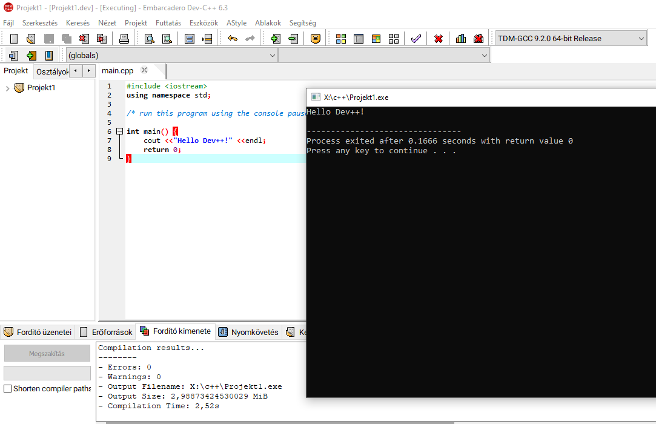Click Add to project green plus icon

(275, 39)
